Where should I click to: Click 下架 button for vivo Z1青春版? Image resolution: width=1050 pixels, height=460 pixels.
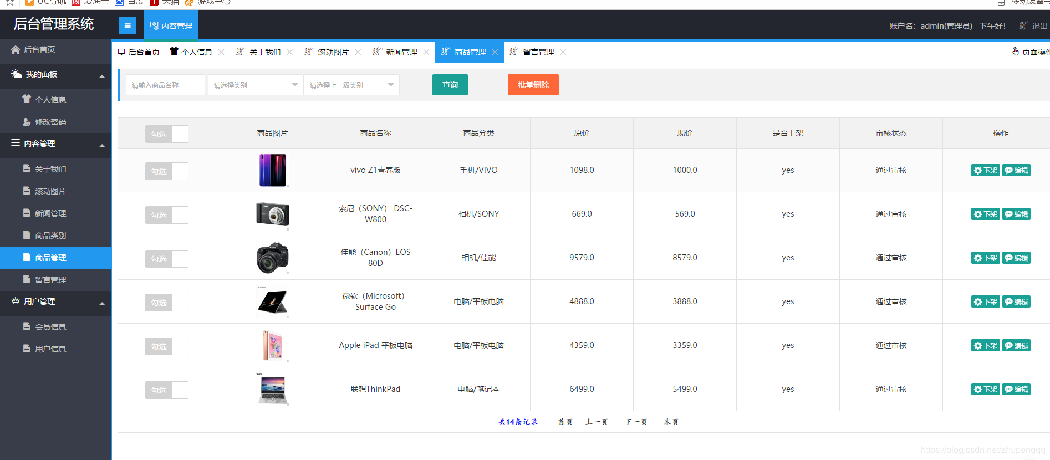tap(985, 171)
